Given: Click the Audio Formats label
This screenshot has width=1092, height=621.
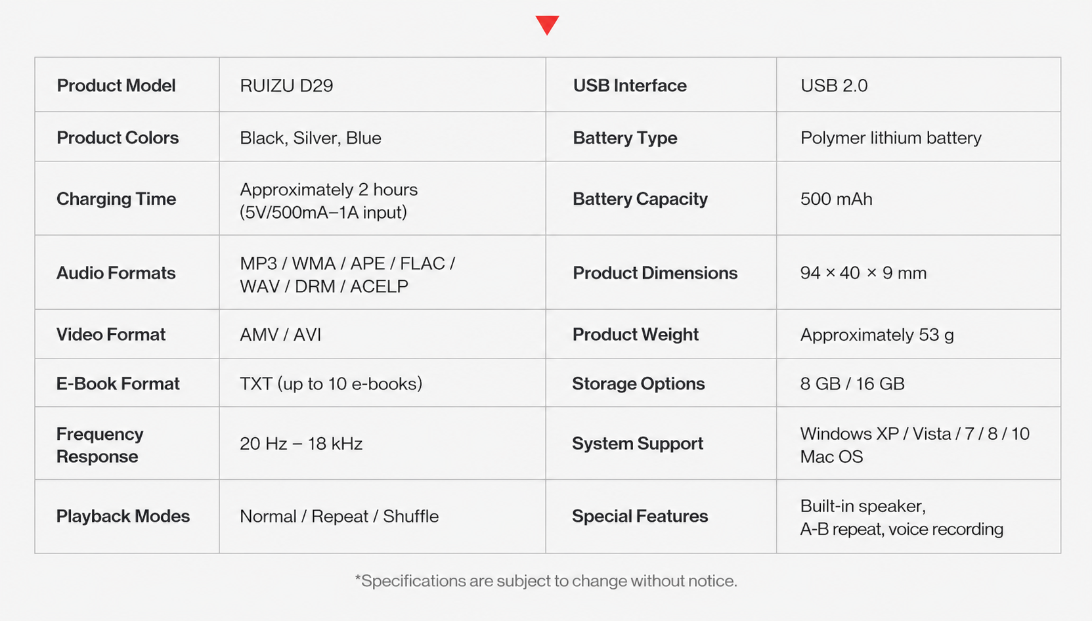Looking at the screenshot, I should click(x=116, y=273).
